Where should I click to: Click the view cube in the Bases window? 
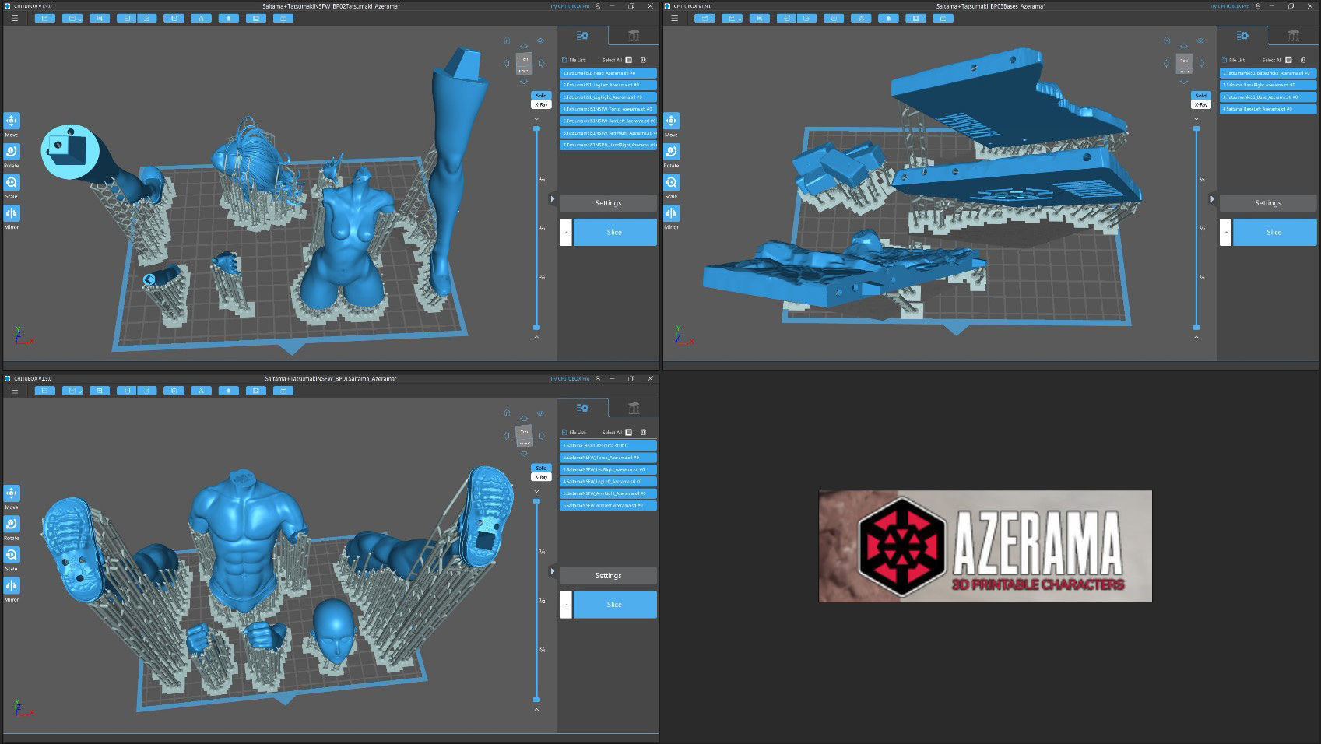[x=1184, y=63]
